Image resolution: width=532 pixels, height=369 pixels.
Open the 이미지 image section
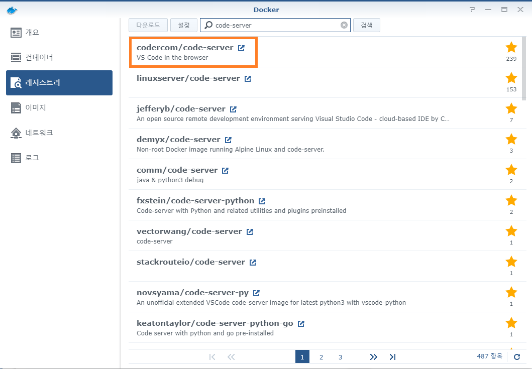pyautogui.click(x=59, y=108)
